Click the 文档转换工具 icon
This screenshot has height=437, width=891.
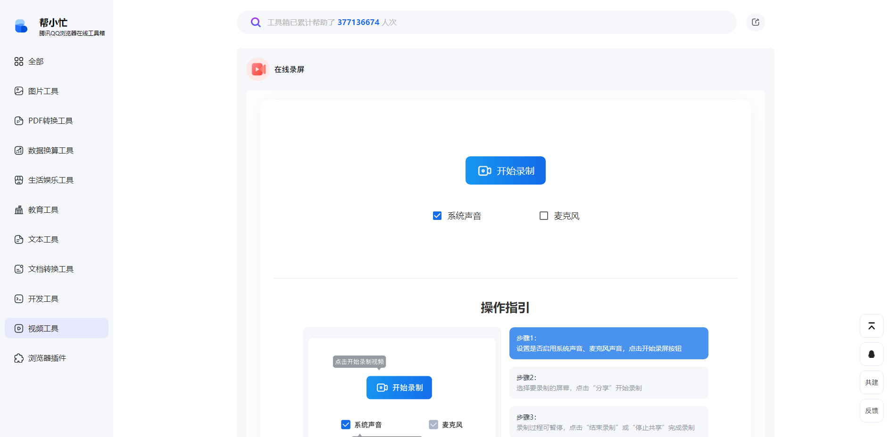(x=19, y=269)
